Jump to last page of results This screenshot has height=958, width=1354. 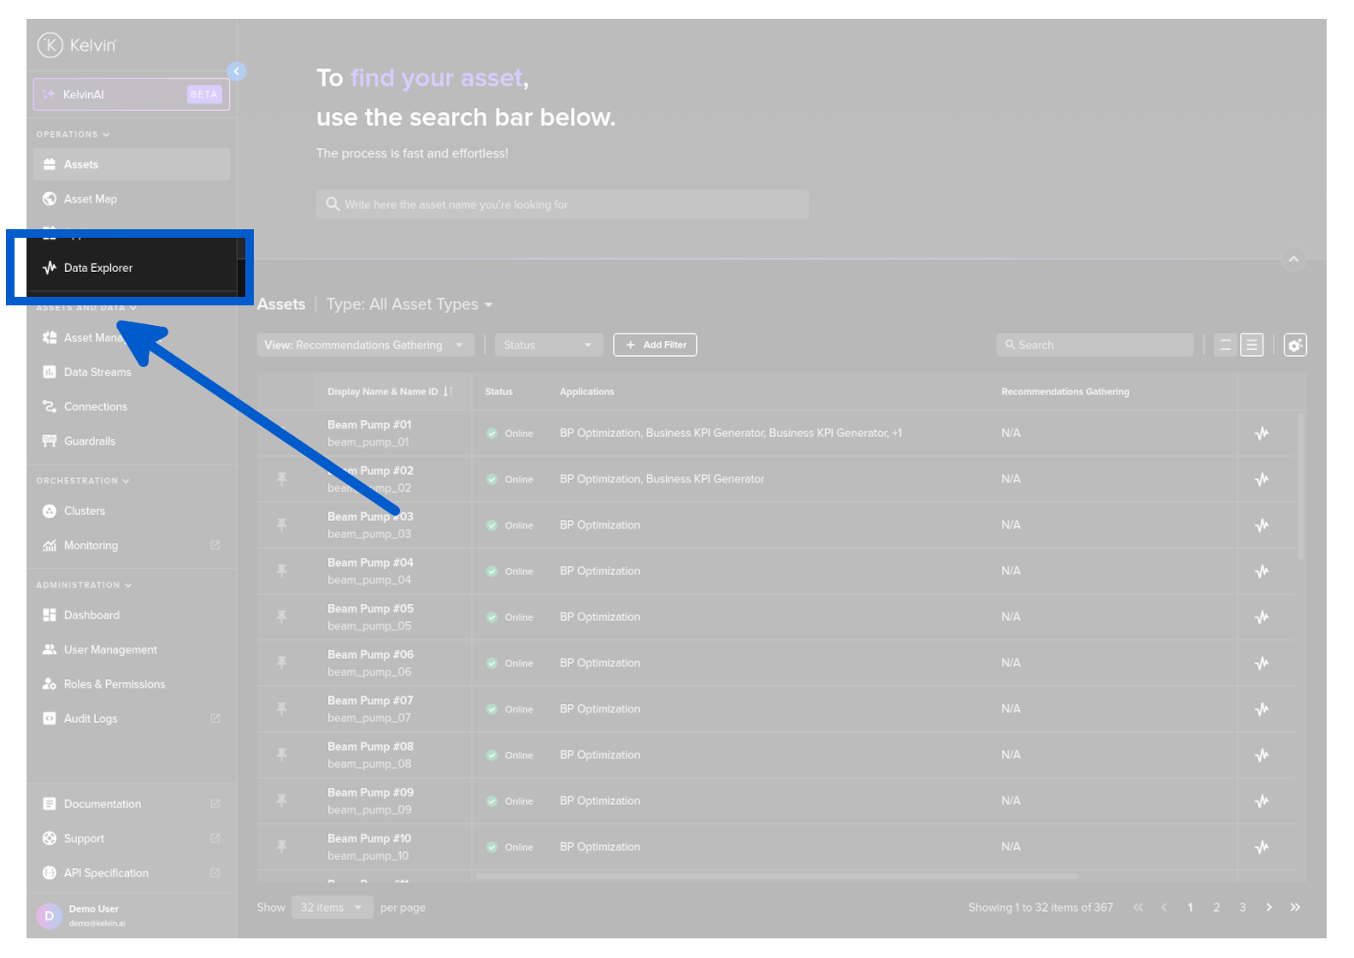(x=1295, y=908)
